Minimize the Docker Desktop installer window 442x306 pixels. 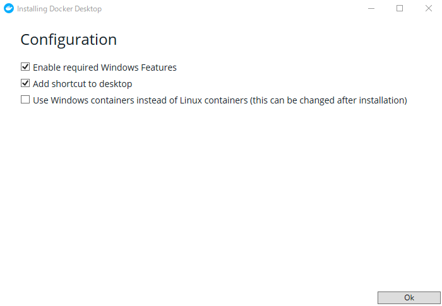pos(371,9)
